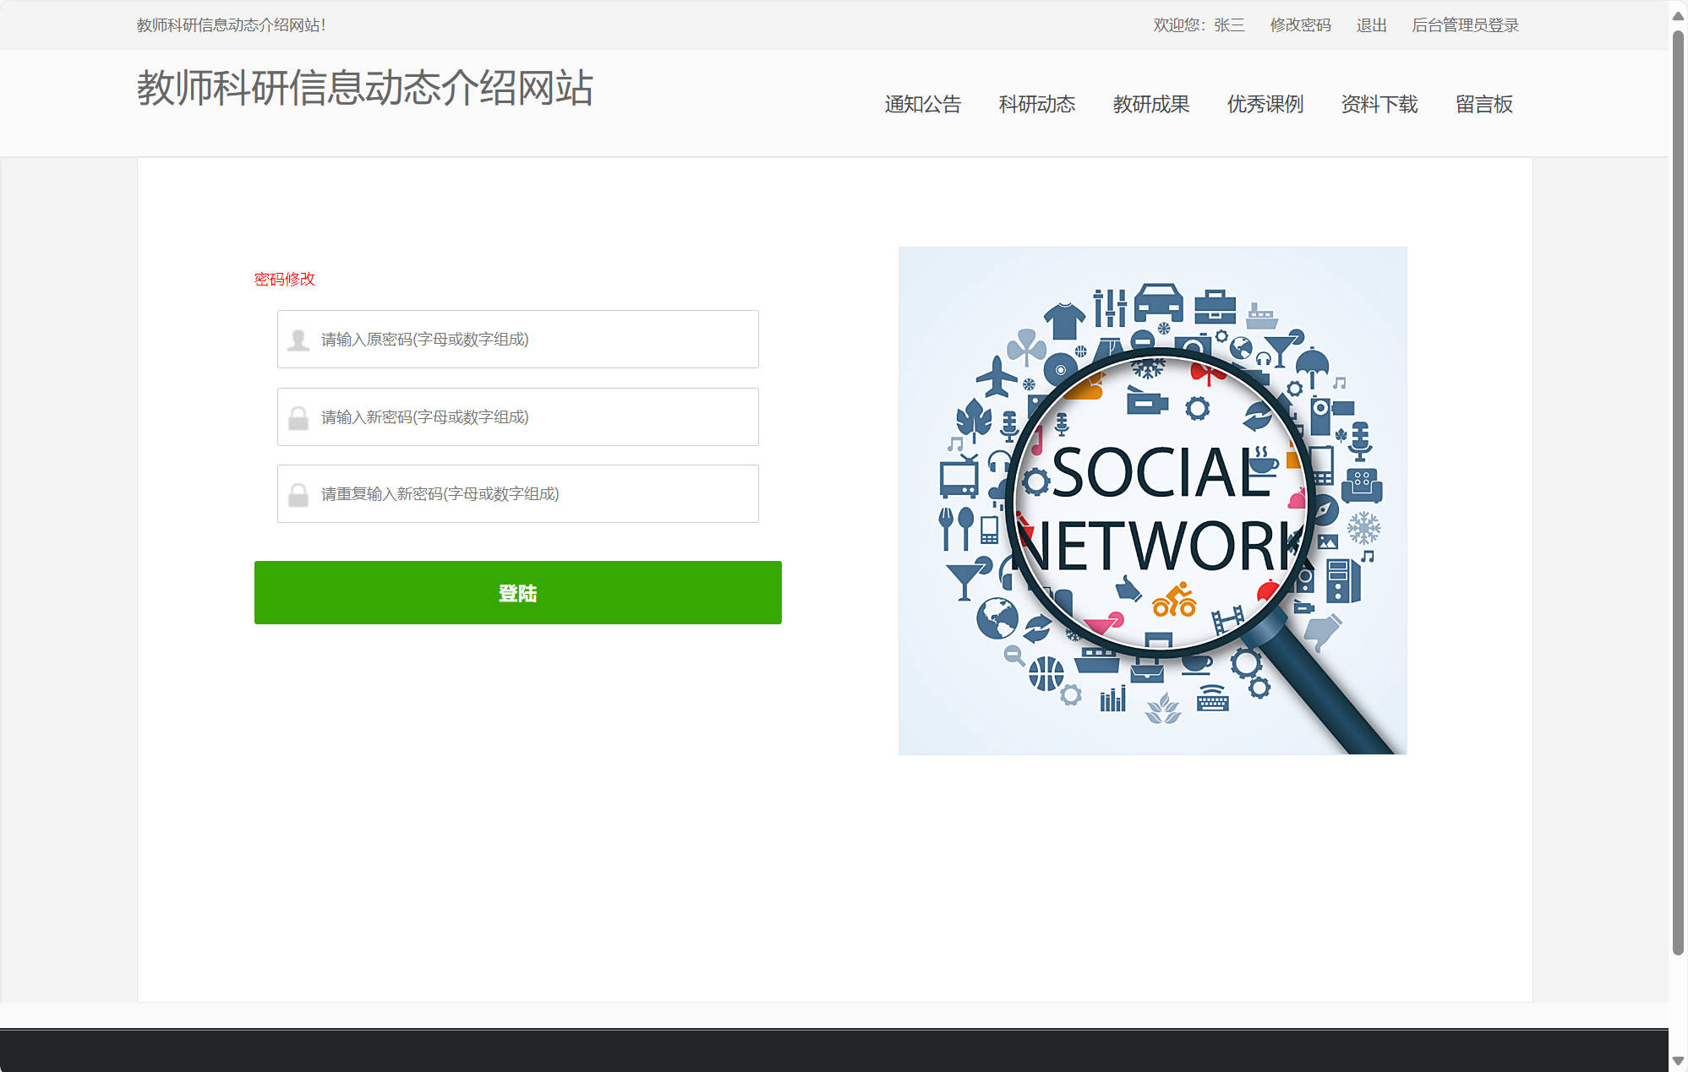Select 教研成果 from the navigation

[x=1151, y=104]
